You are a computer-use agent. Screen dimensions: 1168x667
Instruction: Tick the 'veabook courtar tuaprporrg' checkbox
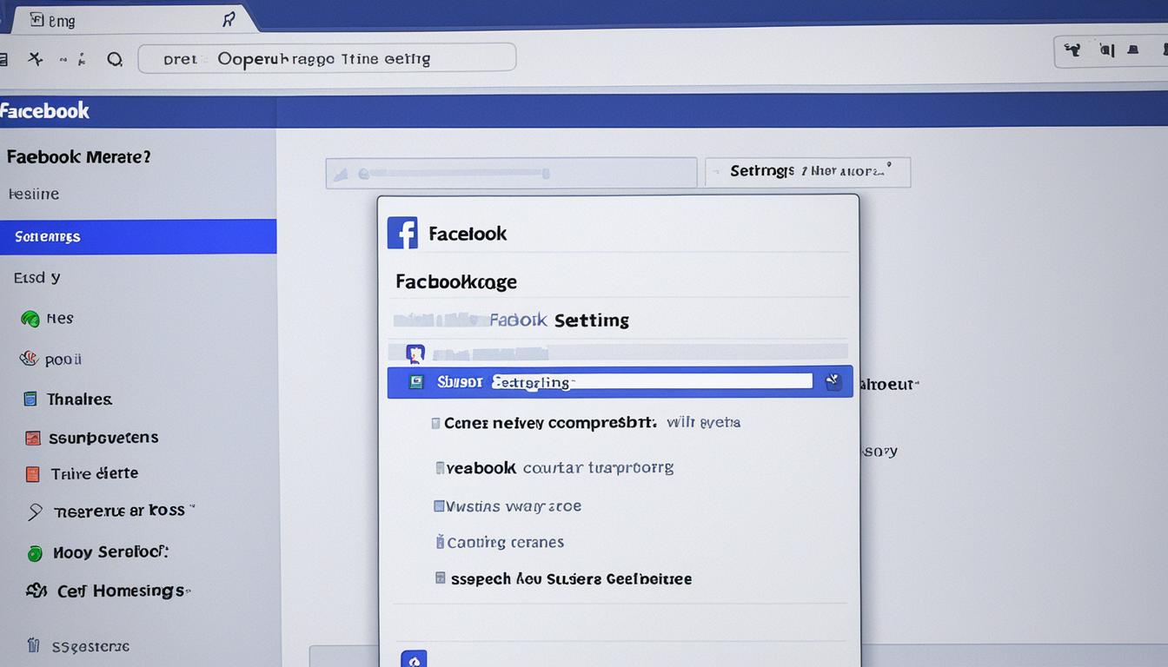click(440, 468)
